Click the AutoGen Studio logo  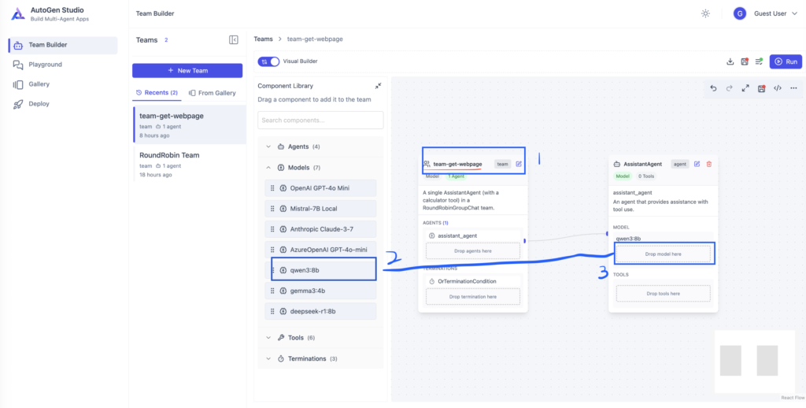[18, 14]
